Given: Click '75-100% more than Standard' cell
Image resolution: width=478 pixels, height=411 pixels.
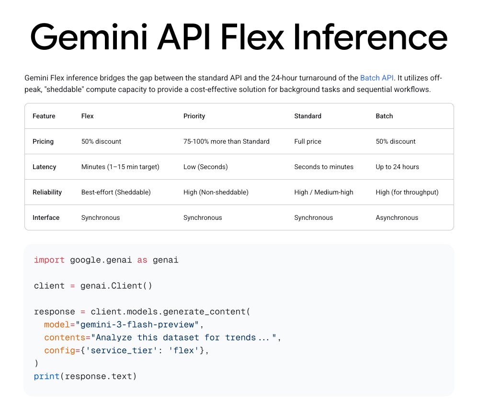Looking at the screenshot, I should click(226, 141).
